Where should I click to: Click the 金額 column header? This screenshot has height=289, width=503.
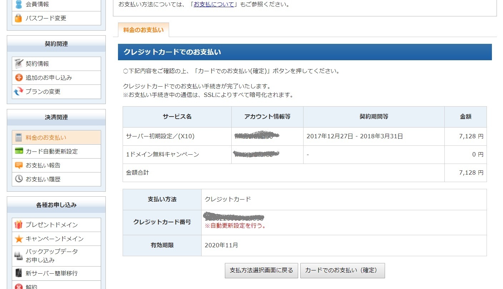coord(465,117)
